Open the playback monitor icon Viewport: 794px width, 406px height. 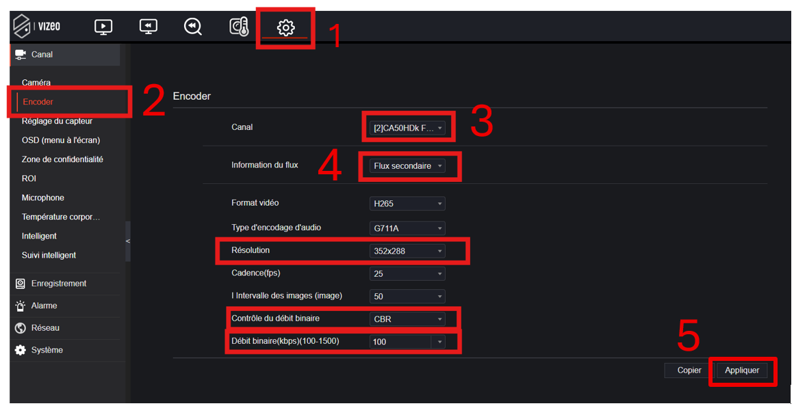[148, 27]
